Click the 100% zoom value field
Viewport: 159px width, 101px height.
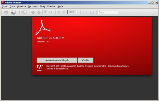point(72,12)
